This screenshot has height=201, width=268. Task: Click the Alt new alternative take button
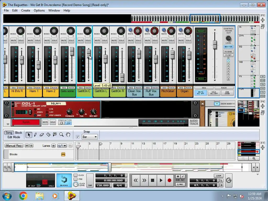coord(183,177)
